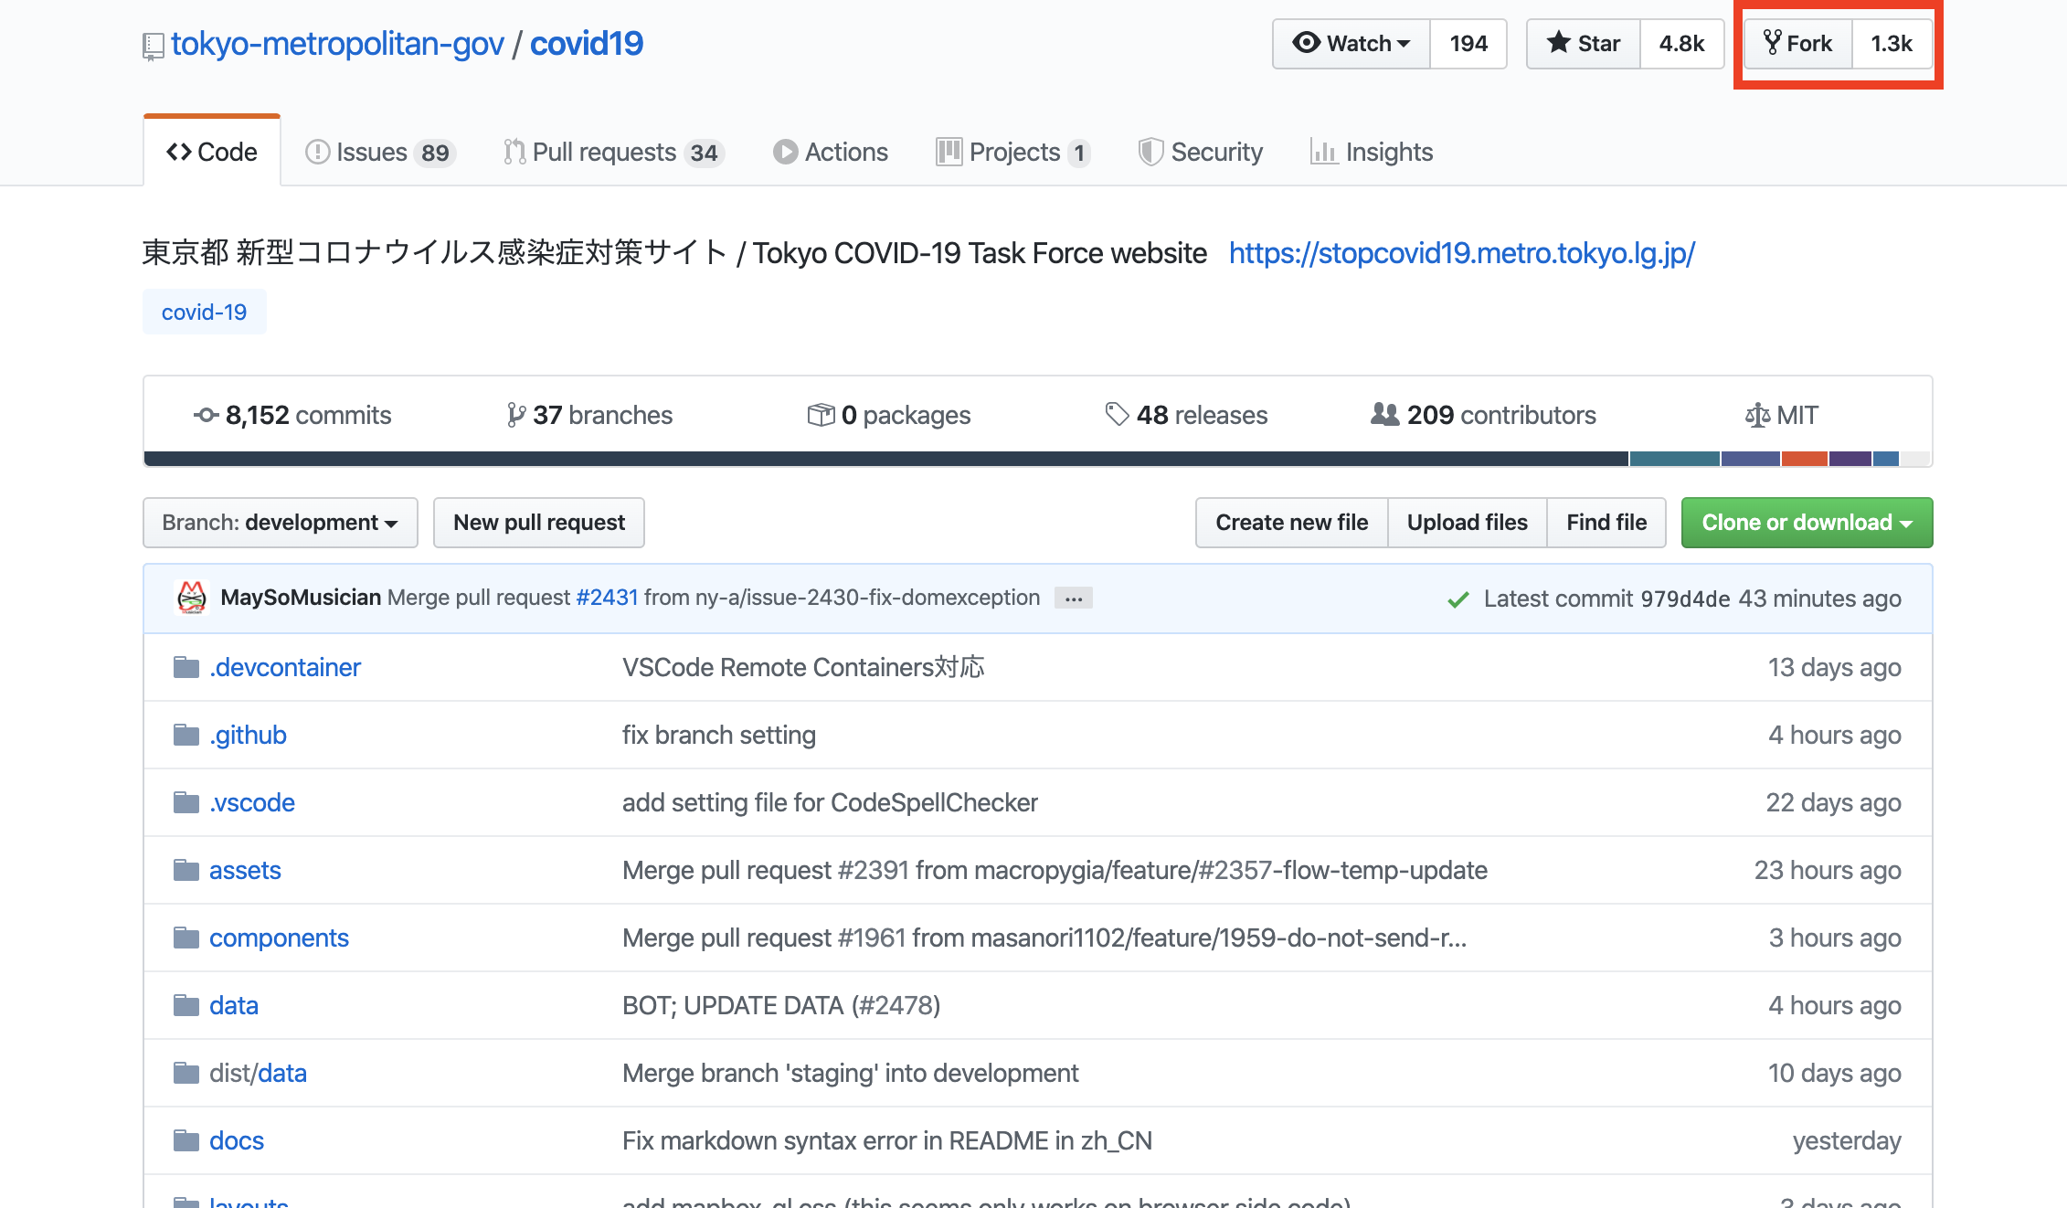This screenshot has height=1208, width=2067.
Task: Click the Find file button
Action: (x=1606, y=523)
